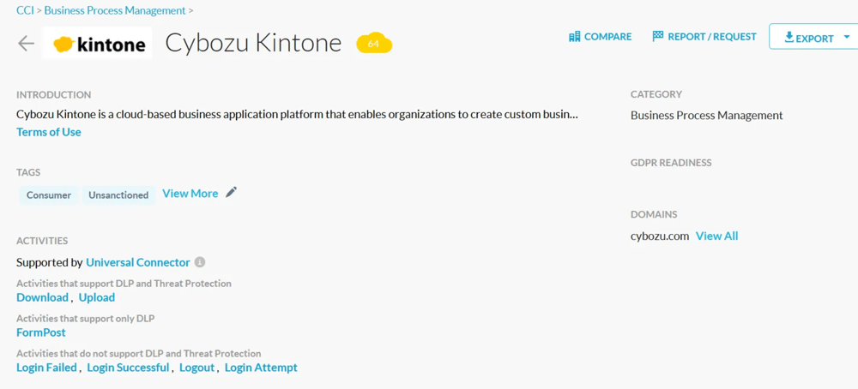
Task: Go back using the left arrow icon
Action: coord(26,43)
